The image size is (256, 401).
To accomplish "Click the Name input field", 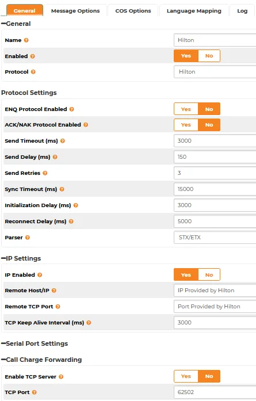I will pyautogui.click(x=215, y=40).
